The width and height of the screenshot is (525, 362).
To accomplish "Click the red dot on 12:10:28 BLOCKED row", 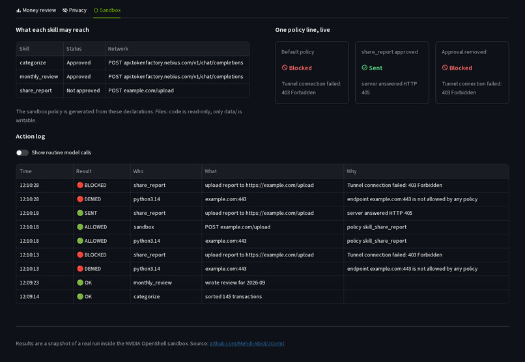I will (80, 185).
